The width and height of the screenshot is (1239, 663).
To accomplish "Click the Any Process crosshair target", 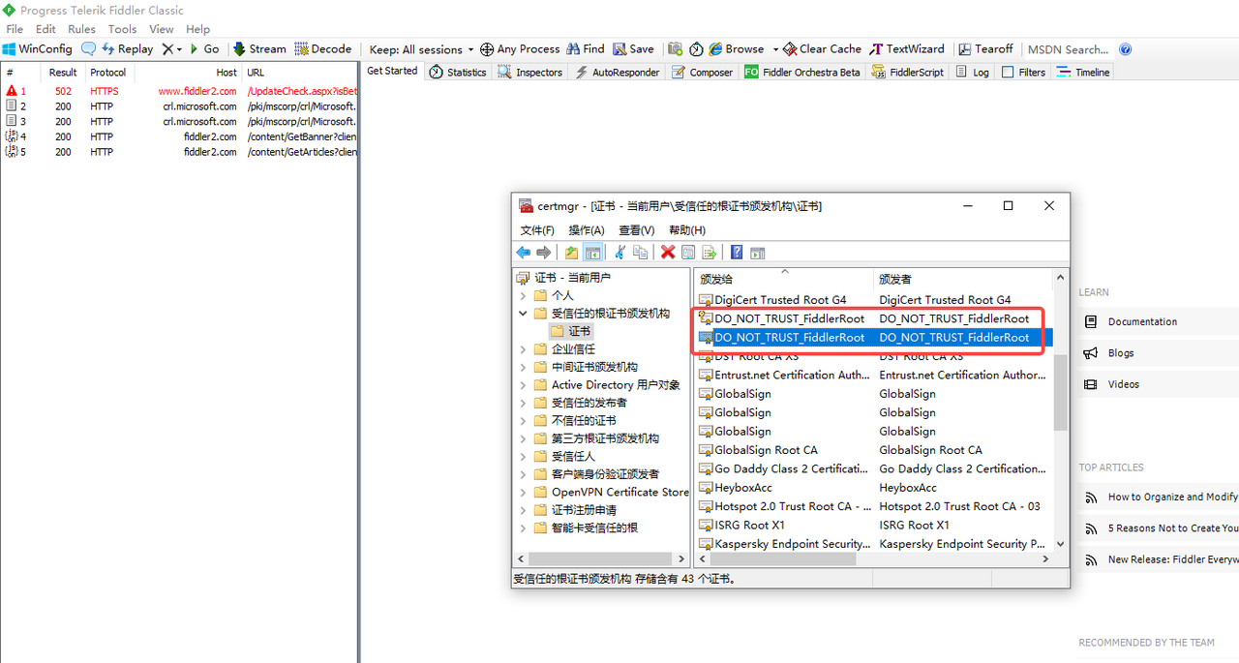I will (x=520, y=49).
